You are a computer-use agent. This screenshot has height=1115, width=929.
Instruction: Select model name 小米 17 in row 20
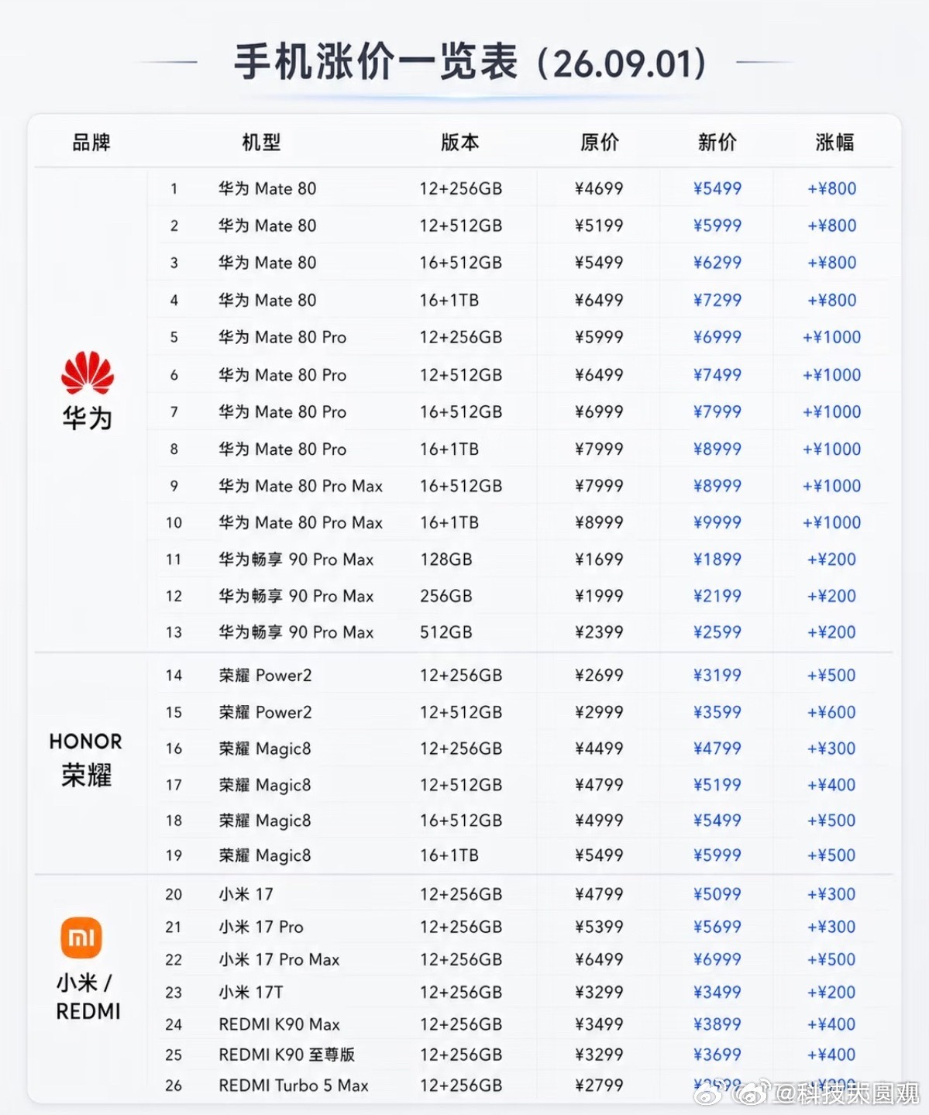coord(246,894)
